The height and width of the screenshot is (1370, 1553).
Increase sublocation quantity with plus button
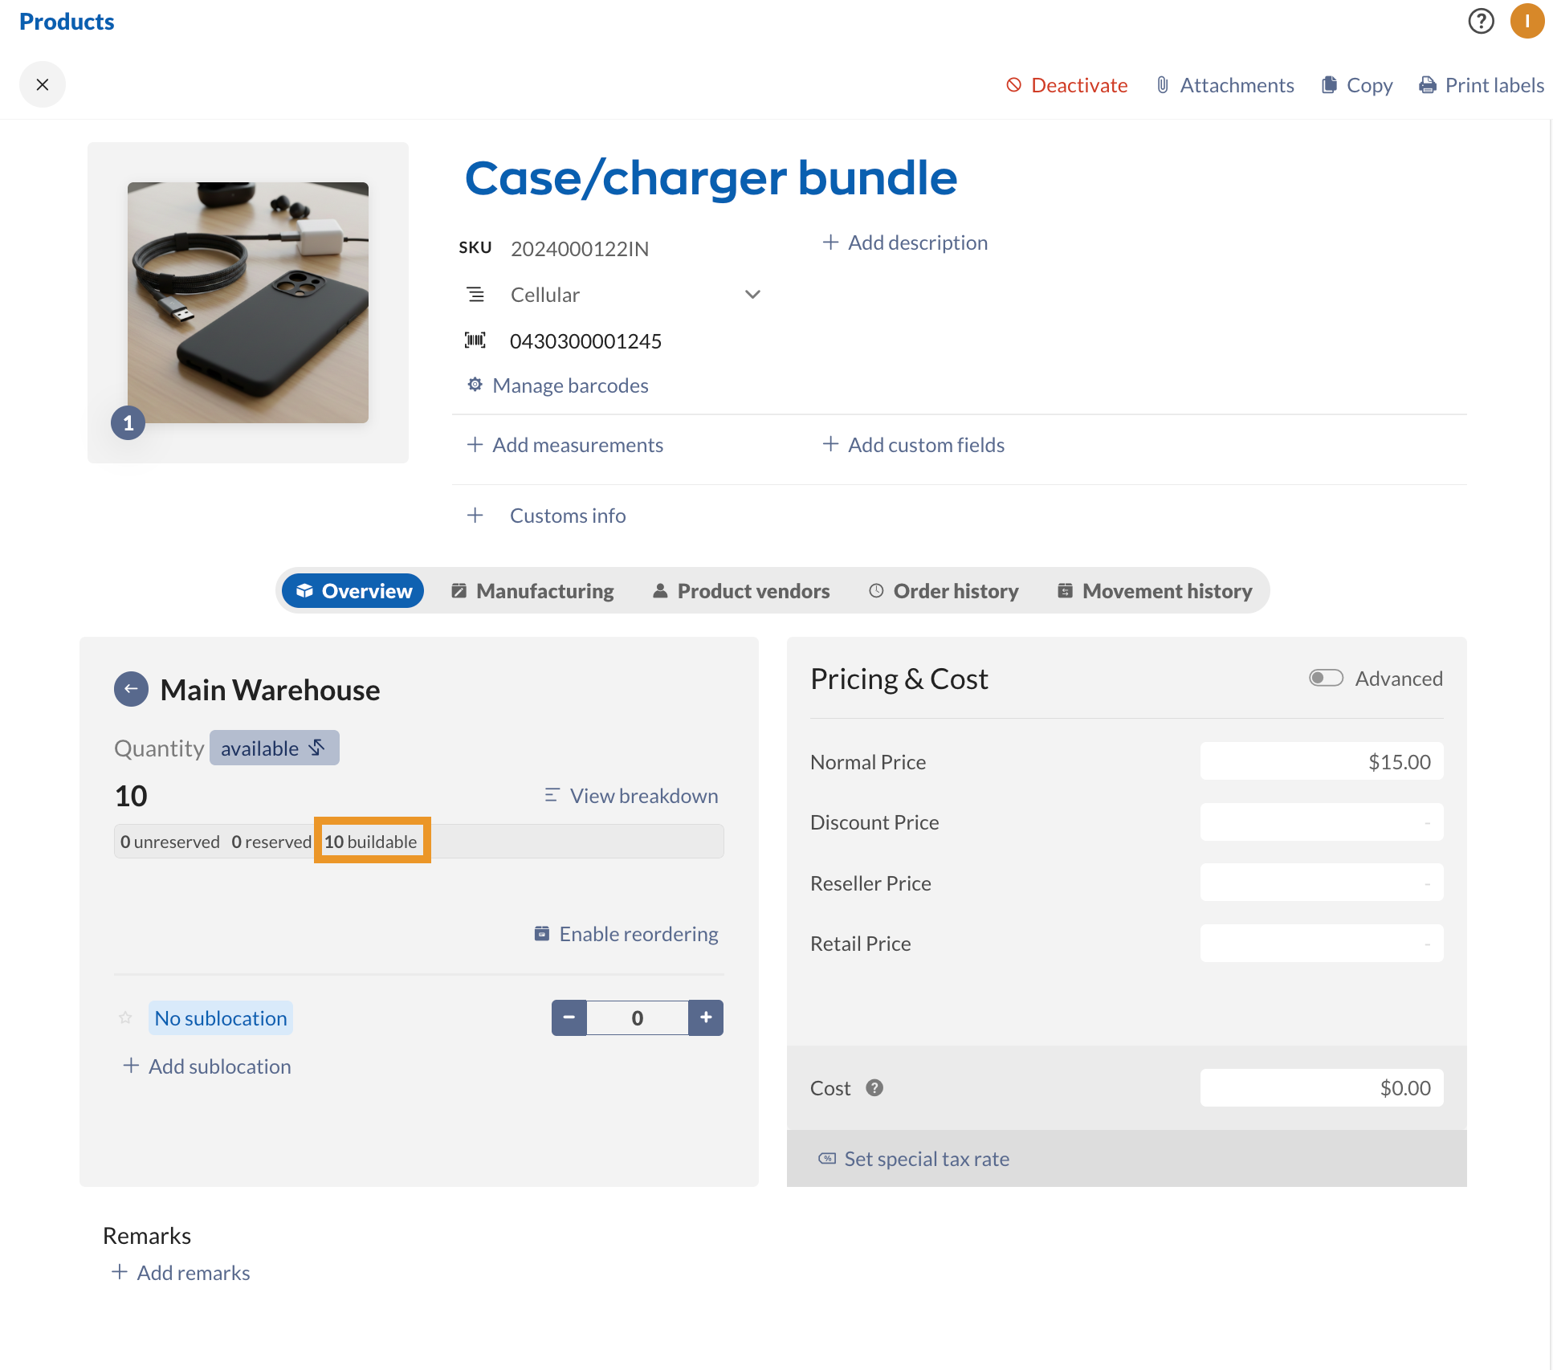click(x=706, y=1017)
